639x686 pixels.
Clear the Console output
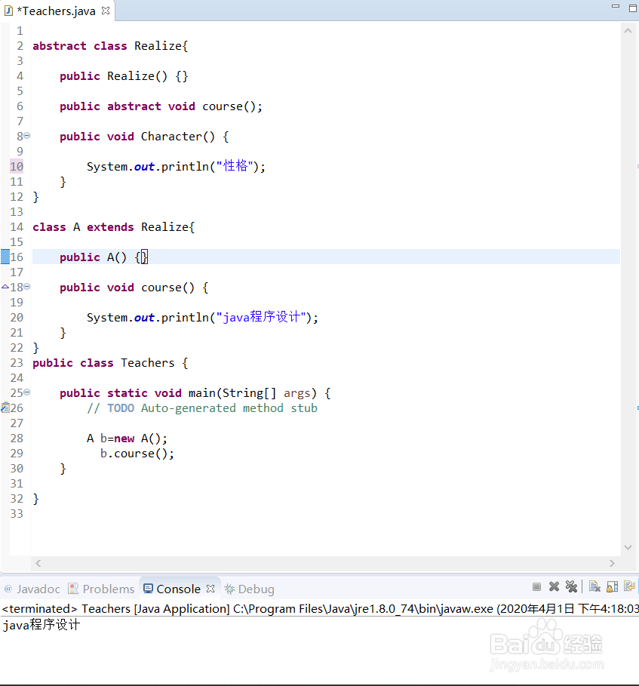click(594, 586)
